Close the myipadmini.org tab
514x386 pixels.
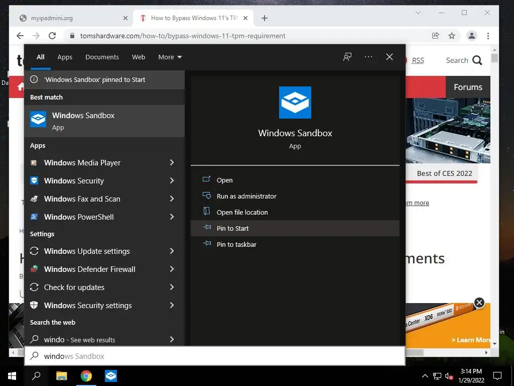click(125, 18)
